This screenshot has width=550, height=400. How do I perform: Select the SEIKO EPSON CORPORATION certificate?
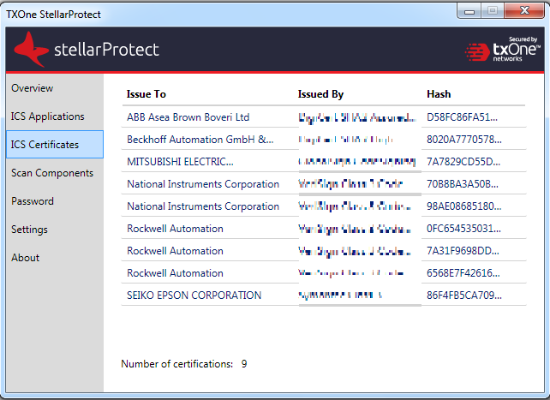point(324,296)
